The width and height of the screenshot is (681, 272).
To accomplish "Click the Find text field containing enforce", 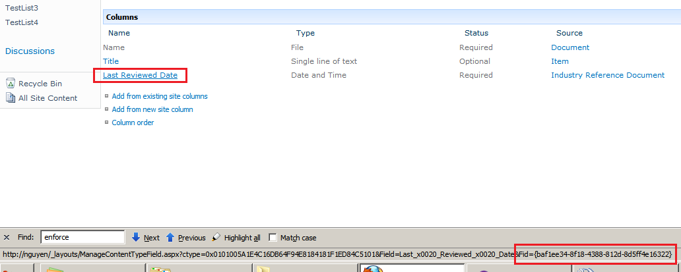I will pos(82,237).
